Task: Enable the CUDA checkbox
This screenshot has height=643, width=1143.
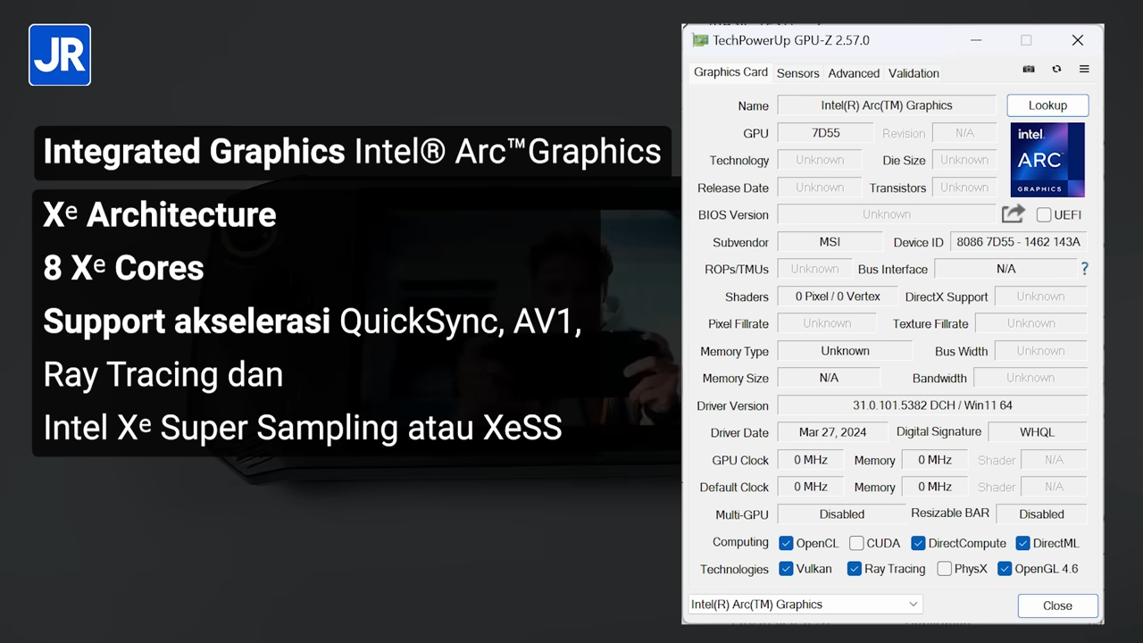Action: 856,543
